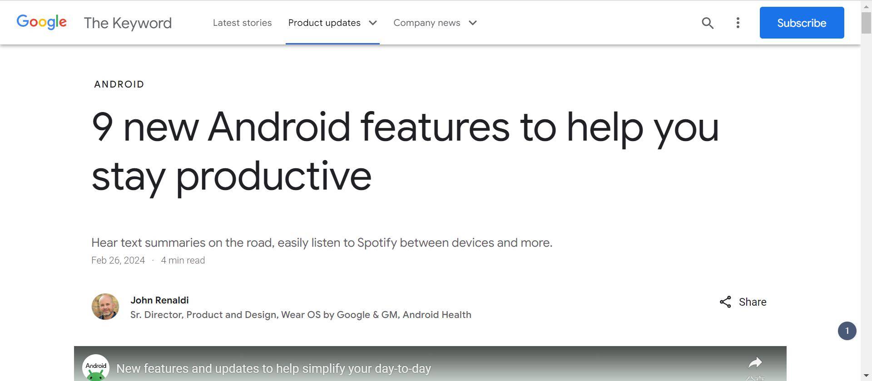Open the search magnifier icon
The width and height of the screenshot is (872, 381).
click(x=707, y=23)
